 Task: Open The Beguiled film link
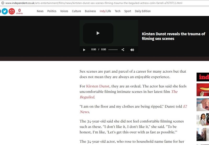174,92
